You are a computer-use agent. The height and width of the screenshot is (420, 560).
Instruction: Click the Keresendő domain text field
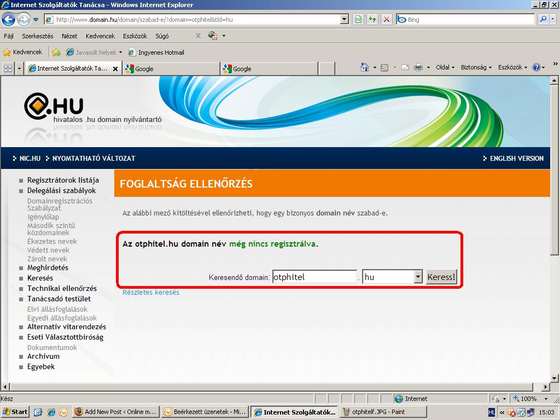click(x=314, y=277)
